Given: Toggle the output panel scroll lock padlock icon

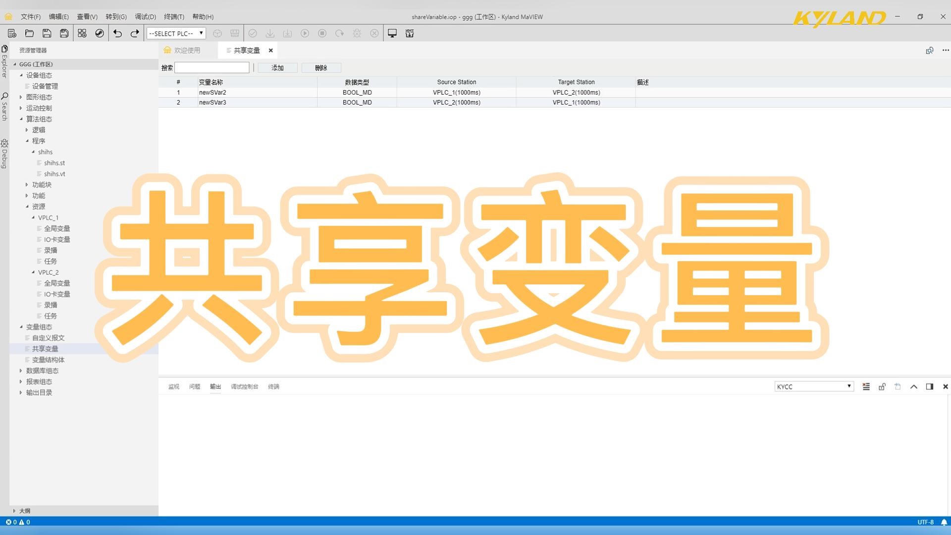Looking at the screenshot, I should 882,386.
